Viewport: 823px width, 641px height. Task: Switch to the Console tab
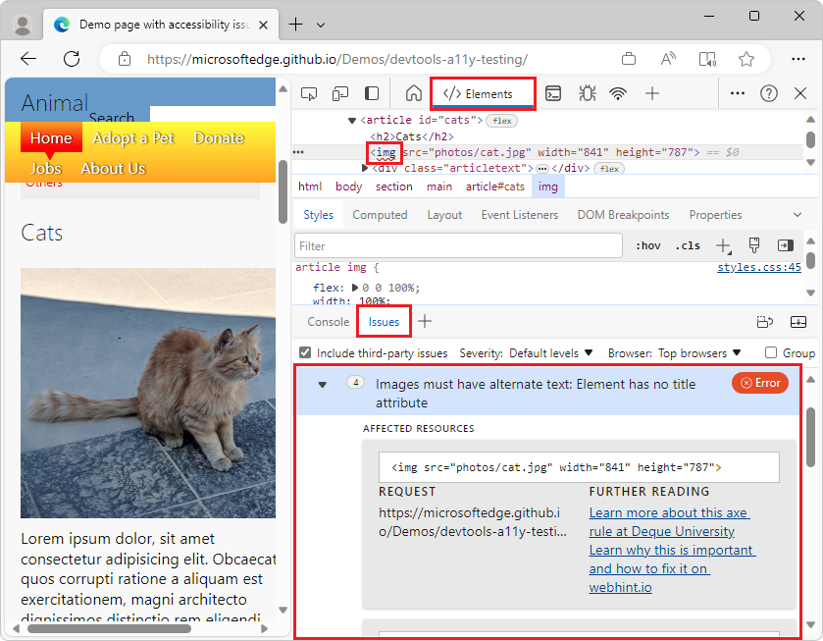pyautogui.click(x=328, y=321)
